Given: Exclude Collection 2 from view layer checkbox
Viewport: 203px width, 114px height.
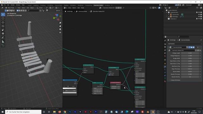Looking at the screenshot, I should click(197, 19).
